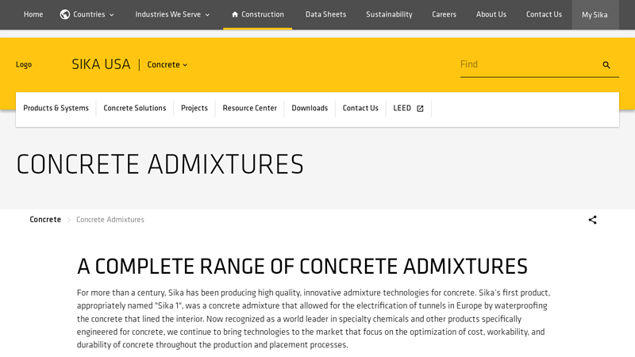This screenshot has width=635, height=357.
Task: Open Contact Us in the top bar
Action: point(544,14)
